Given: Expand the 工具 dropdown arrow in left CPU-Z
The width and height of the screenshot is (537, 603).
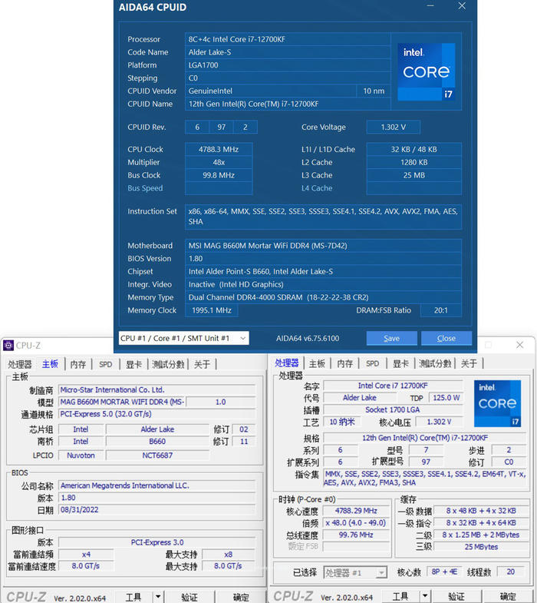Looking at the screenshot, I should (158, 597).
